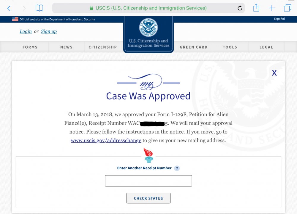Image resolution: width=297 pixels, height=214 pixels.
Task: Click the CHECK STATUS button
Action: click(148, 198)
